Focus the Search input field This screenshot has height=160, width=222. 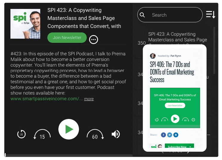point(170,15)
